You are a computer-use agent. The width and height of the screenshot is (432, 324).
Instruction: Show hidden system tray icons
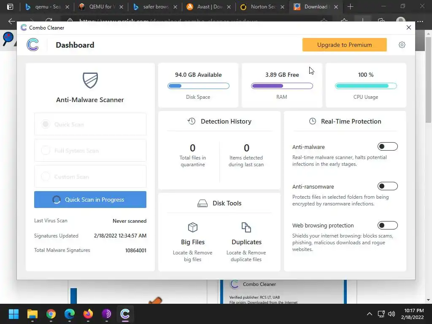pos(370,314)
